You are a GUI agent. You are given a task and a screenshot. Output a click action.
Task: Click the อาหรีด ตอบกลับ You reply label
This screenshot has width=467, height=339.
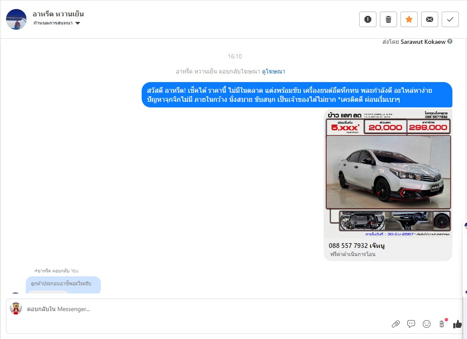pyautogui.click(x=56, y=271)
